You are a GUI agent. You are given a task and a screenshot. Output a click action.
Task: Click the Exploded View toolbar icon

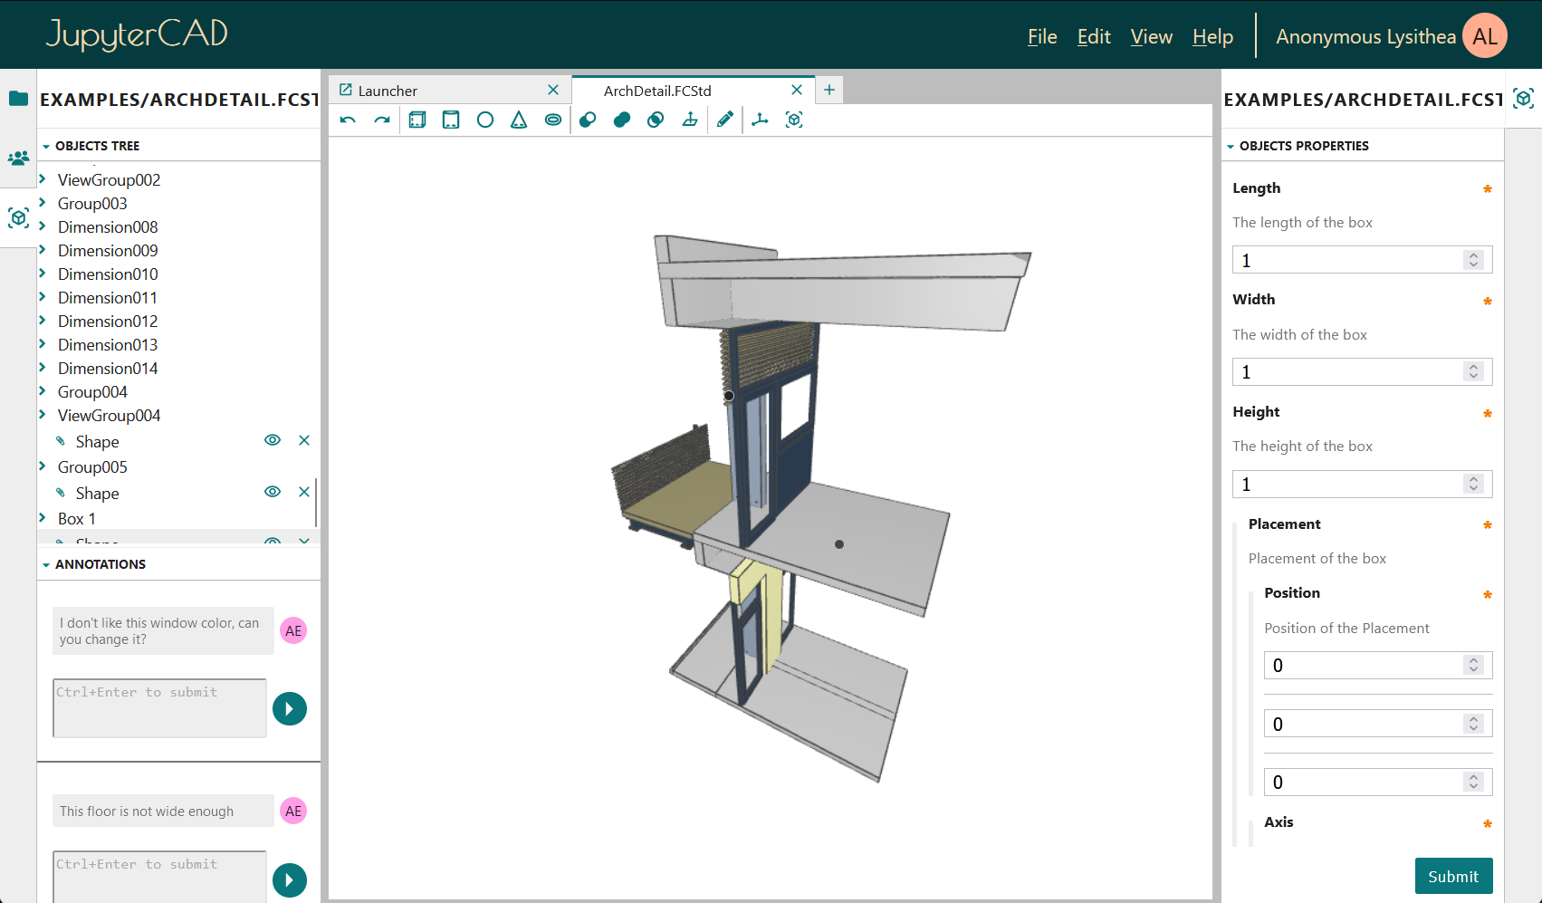pyautogui.click(x=794, y=120)
